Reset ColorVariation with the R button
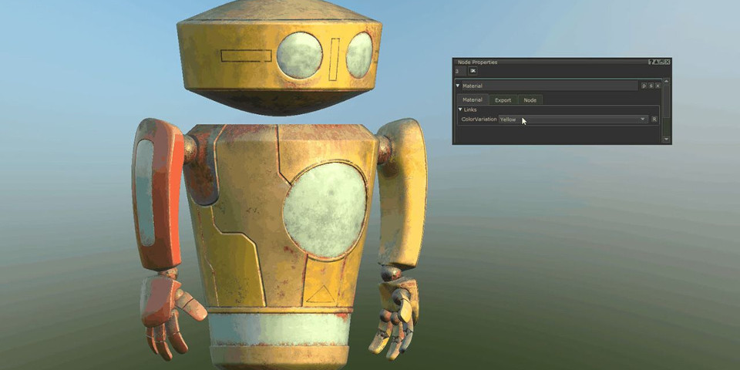The image size is (740, 370). (654, 119)
